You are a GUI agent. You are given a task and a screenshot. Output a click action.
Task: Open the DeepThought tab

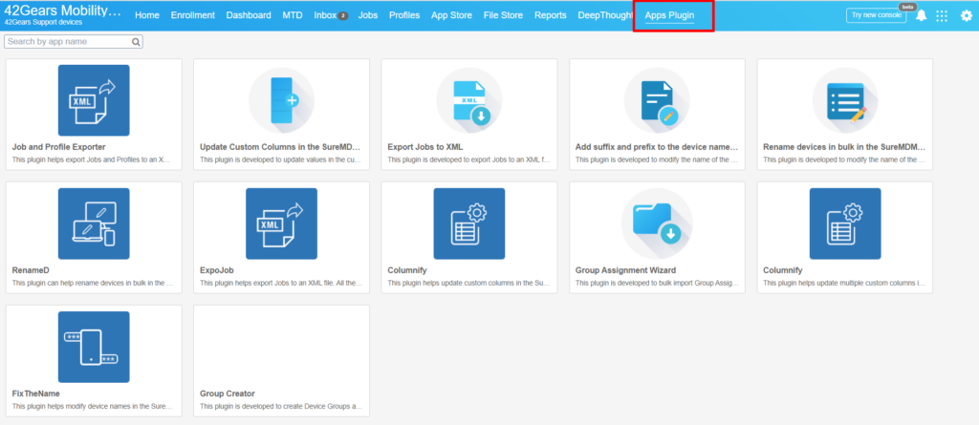coord(605,15)
